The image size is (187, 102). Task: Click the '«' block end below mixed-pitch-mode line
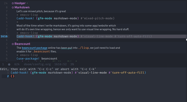click(x=17, y=22)
